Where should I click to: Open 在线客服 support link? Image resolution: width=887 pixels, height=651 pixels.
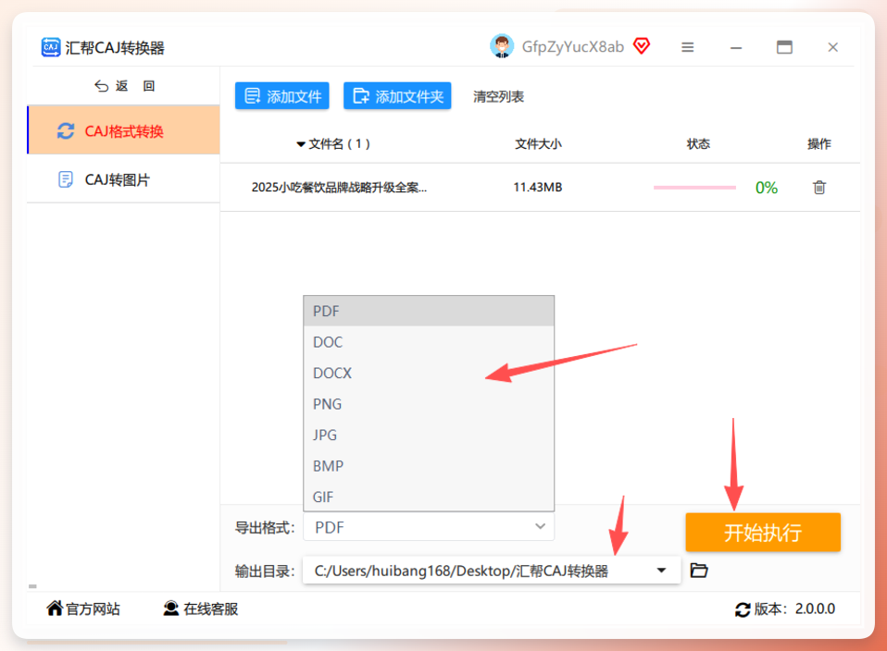pyautogui.click(x=201, y=608)
